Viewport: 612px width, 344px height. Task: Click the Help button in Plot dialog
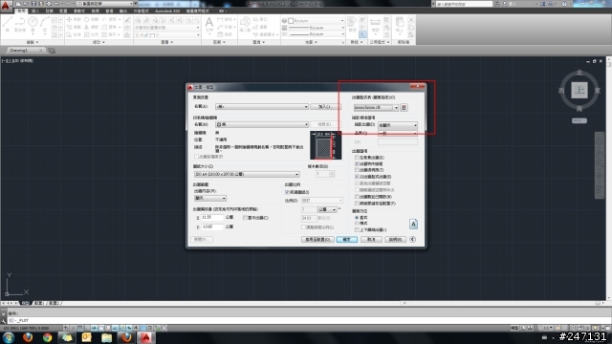395,239
